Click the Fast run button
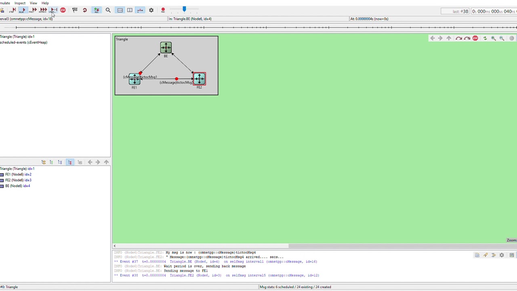517x291 pixels. [33, 10]
